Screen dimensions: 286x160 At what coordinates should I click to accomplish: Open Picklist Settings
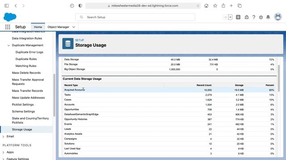pos(23,104)
